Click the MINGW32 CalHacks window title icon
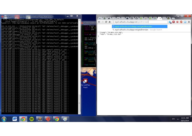 coord(2,17)
